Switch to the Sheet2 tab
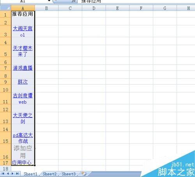The height and width of the screenshot is (177, 195). 50,174
